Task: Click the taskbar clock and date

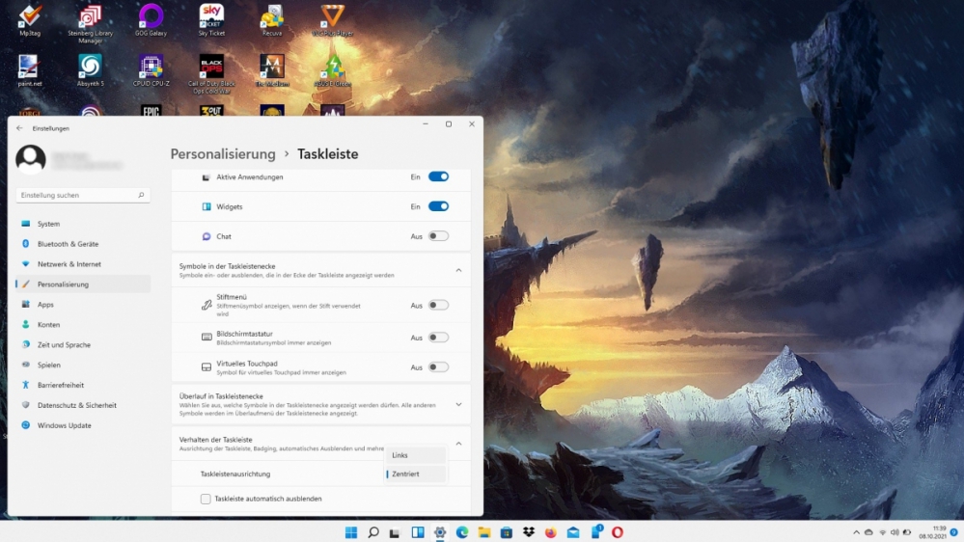Action: pyautogui.click(x=933, y=532)
